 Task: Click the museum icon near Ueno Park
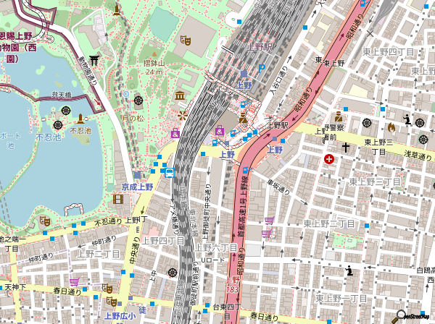point(178,95)
